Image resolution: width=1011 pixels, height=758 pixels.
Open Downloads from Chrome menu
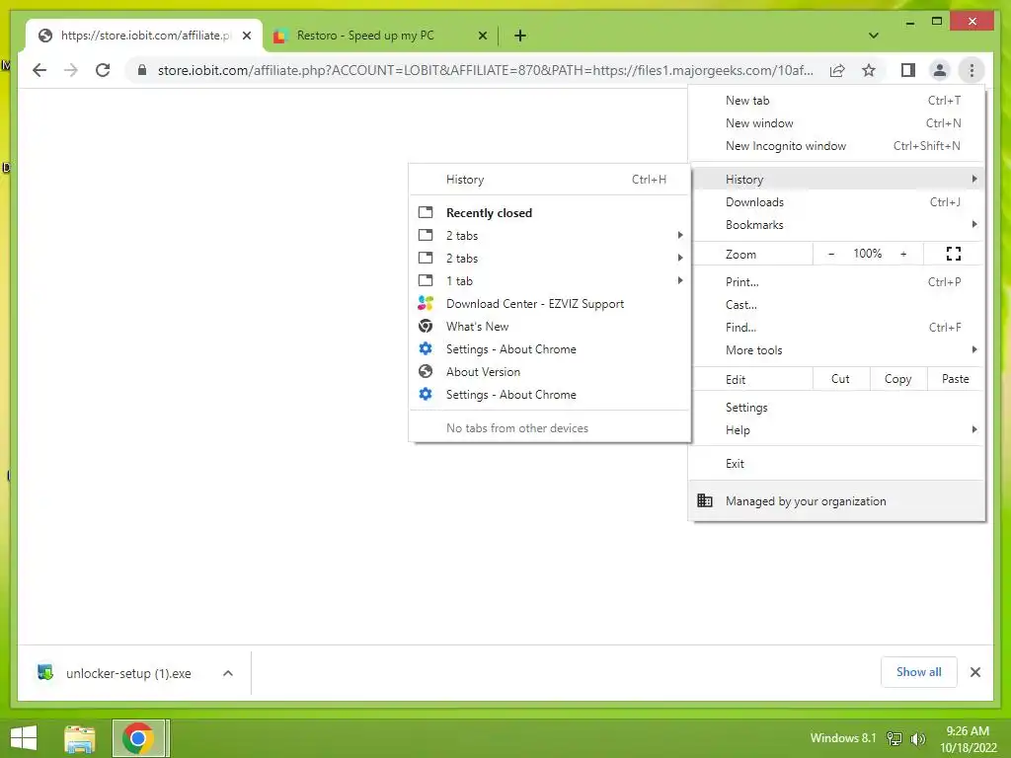tap(837, 201)
